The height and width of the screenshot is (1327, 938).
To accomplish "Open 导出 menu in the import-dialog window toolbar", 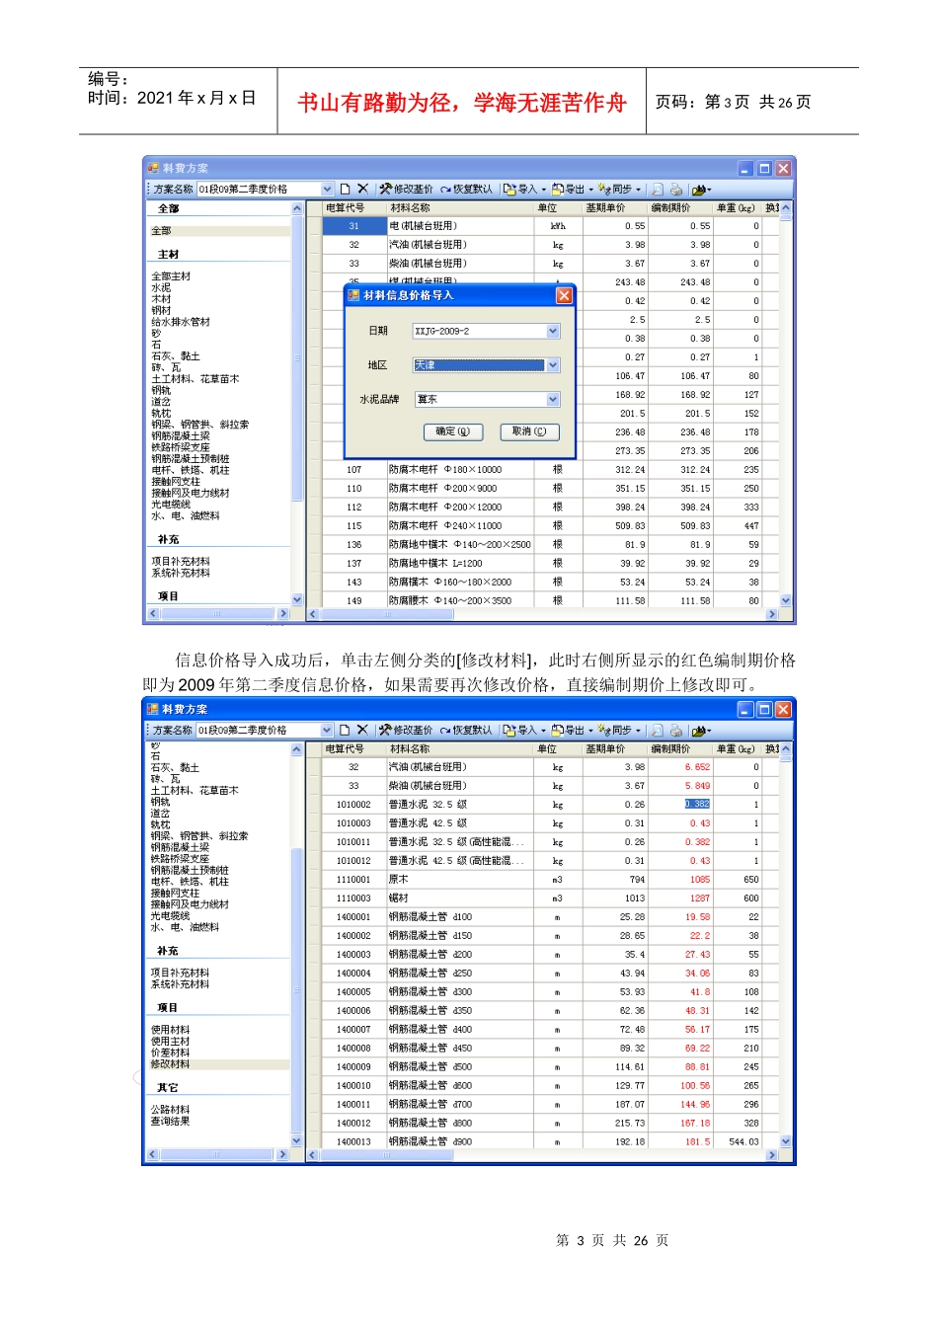I will (x=573, y=189).
